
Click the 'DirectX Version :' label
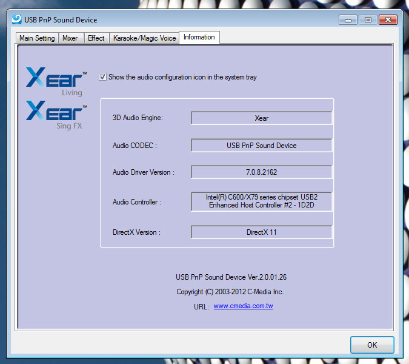(136, 232)
